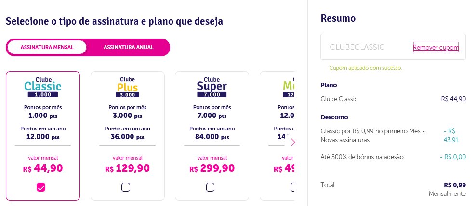Tick the checkbox on the fourth plan card
476x206 pixels.
(x=292, y=188)
